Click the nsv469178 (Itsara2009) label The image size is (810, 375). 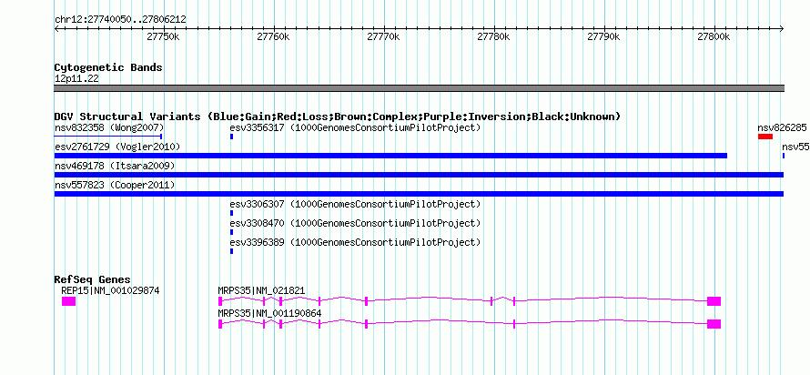pyautogui.click(x=115, y=166)
